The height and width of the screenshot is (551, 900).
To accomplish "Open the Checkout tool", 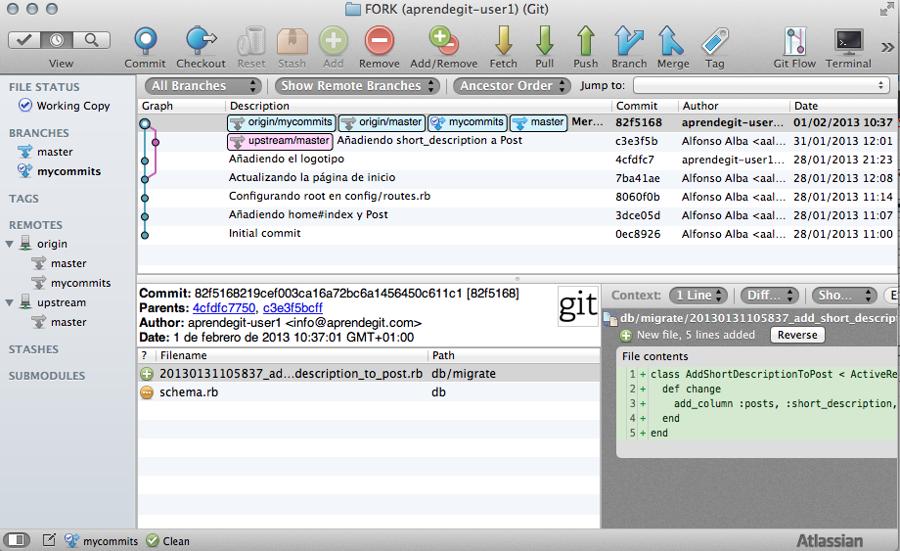I will point(201,41).
